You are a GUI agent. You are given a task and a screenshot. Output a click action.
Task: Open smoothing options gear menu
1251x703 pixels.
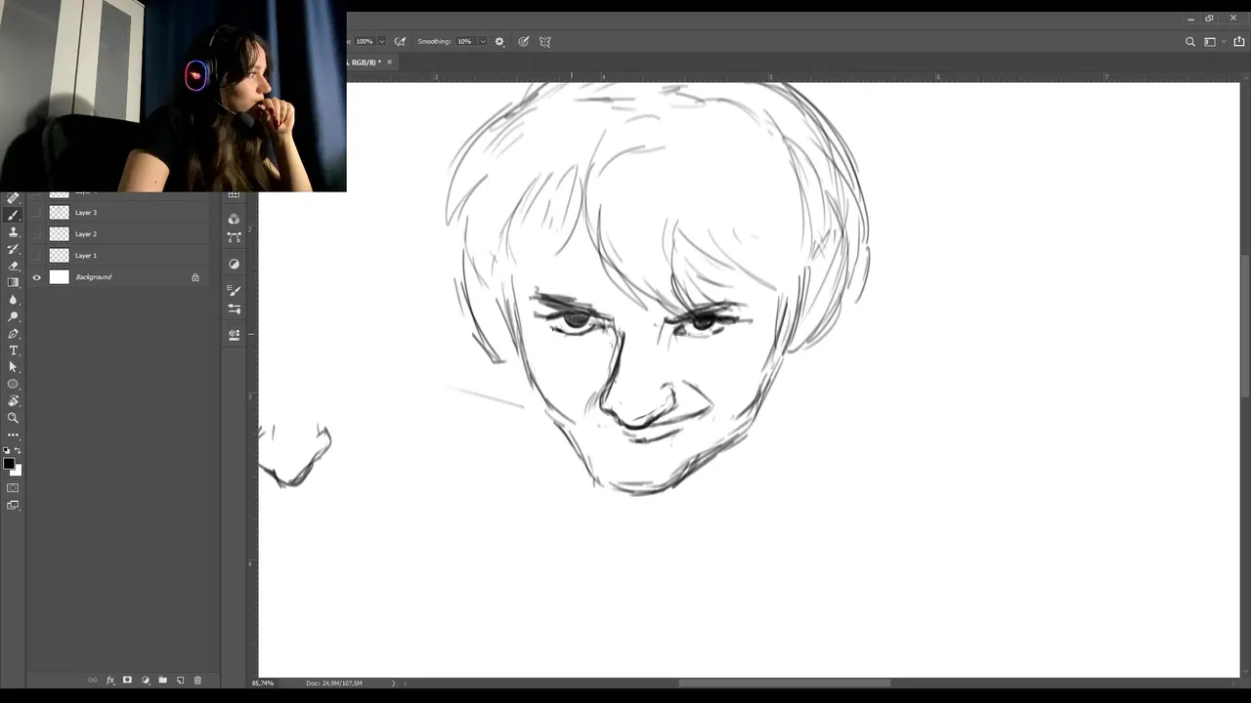[x=499, y=42]
